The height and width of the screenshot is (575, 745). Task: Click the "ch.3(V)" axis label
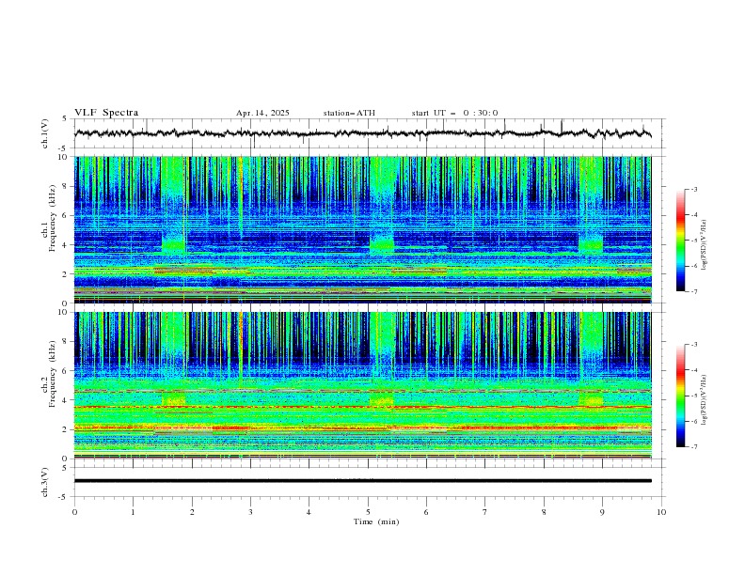(45, 482)
